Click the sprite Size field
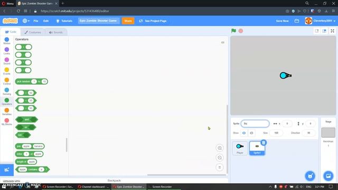This screenshot has width=338, height=190. (276, 133)
